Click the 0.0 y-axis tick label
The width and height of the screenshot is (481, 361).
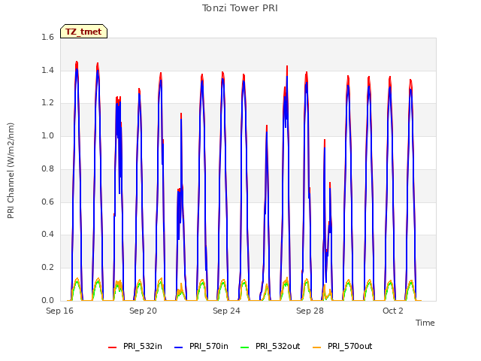47,300
